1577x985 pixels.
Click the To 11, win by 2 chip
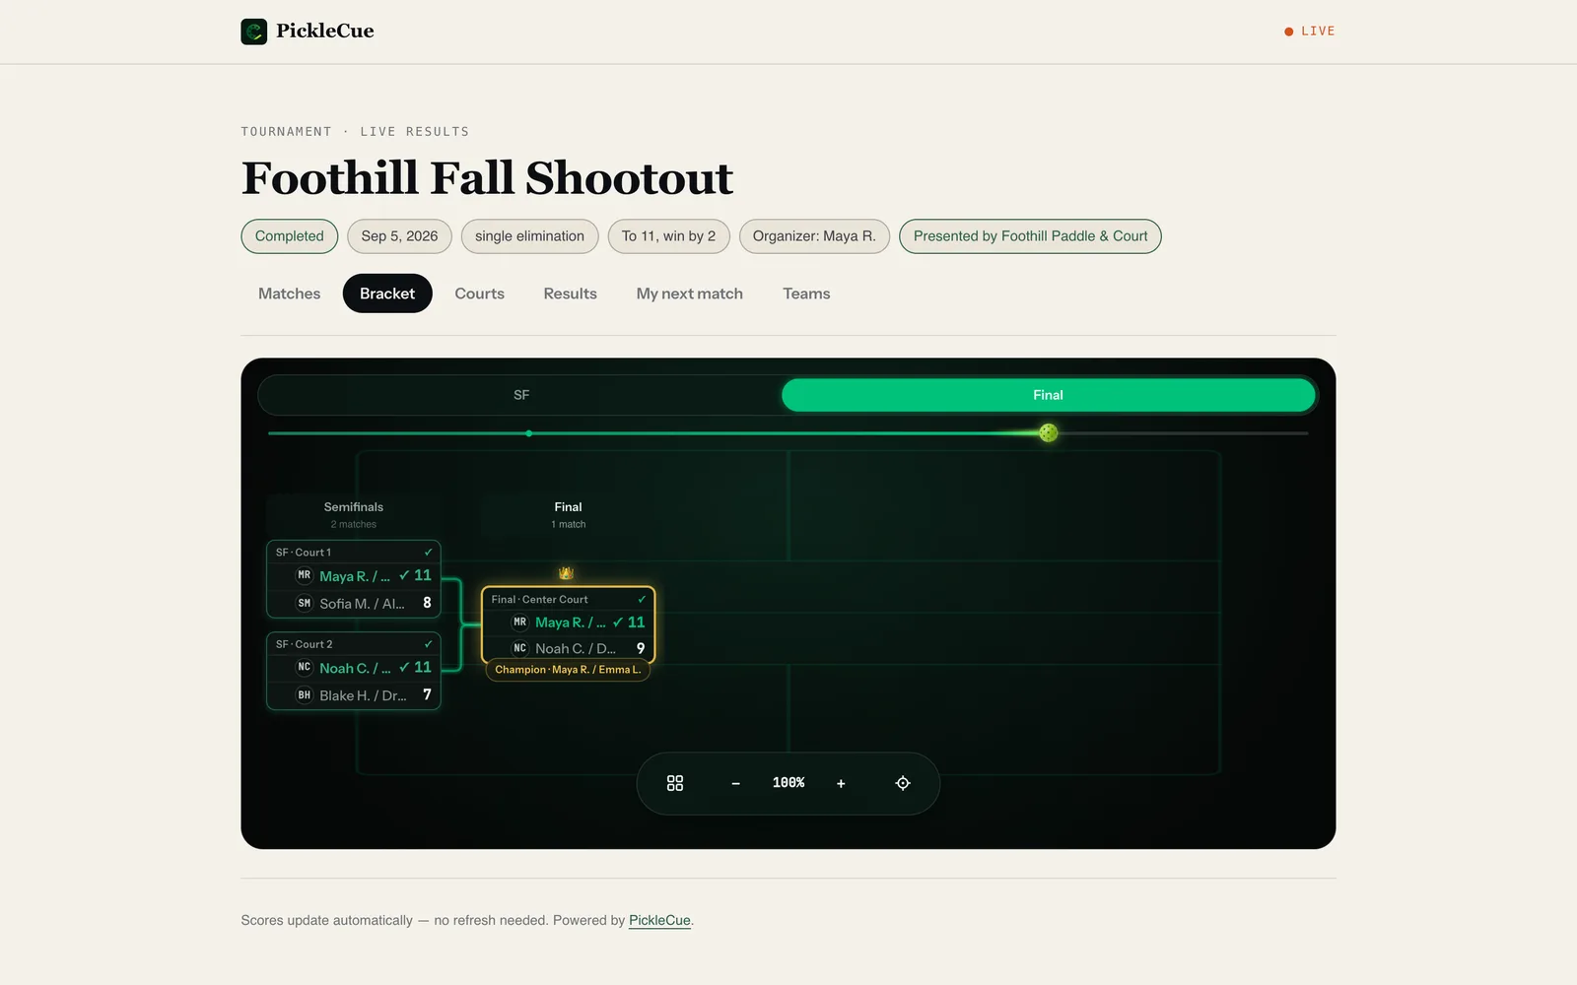668,236
